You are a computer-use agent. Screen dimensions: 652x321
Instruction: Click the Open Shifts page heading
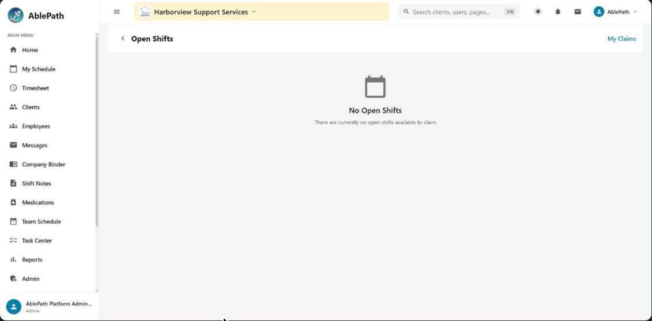coord(152,39)
